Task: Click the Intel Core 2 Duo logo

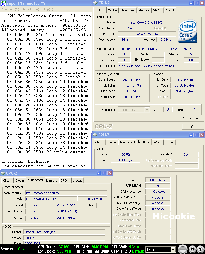Action: pyautogui.click(x=188, y=31)
